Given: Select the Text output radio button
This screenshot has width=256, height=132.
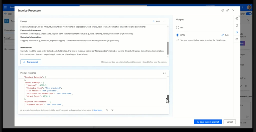Looking at the screenshot, I should (x=177, y=28).
